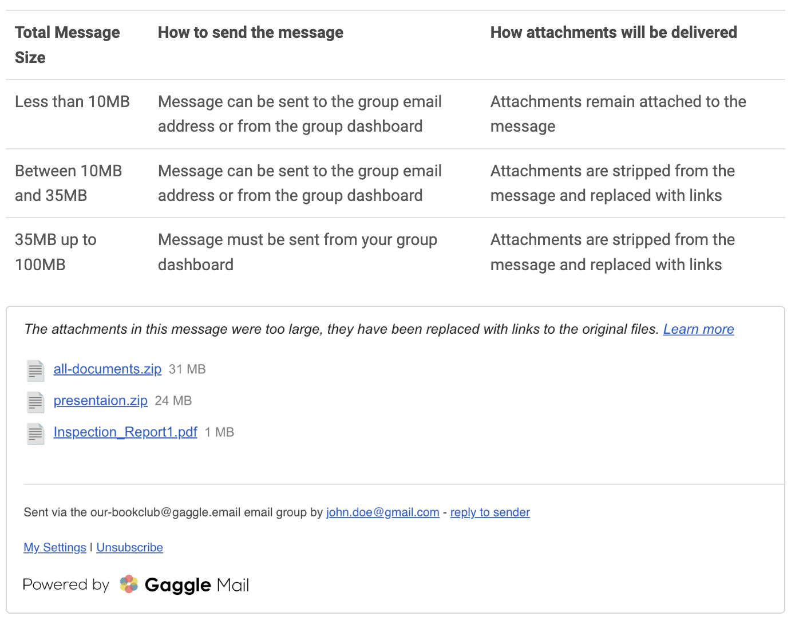Select the Less than 10MB row cell

click(x=73, y=102)
